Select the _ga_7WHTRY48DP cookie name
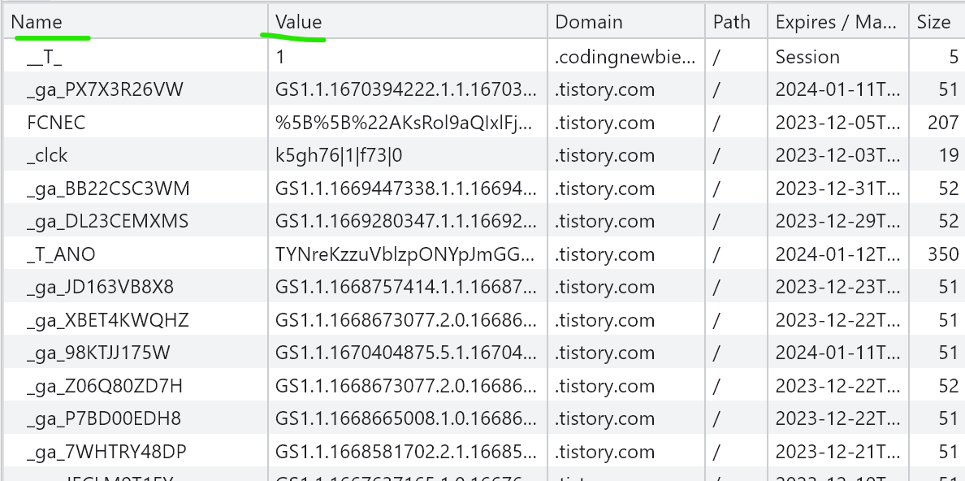Image resolution: width=965 pixels, height=481 pixels. click(106, 452)
